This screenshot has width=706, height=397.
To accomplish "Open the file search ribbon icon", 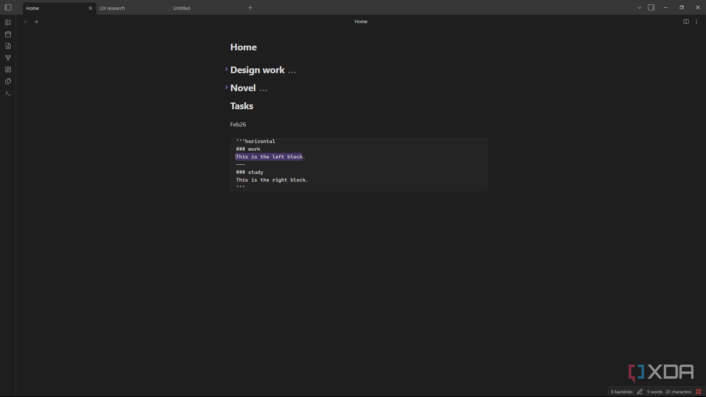I will pos(8,46).
